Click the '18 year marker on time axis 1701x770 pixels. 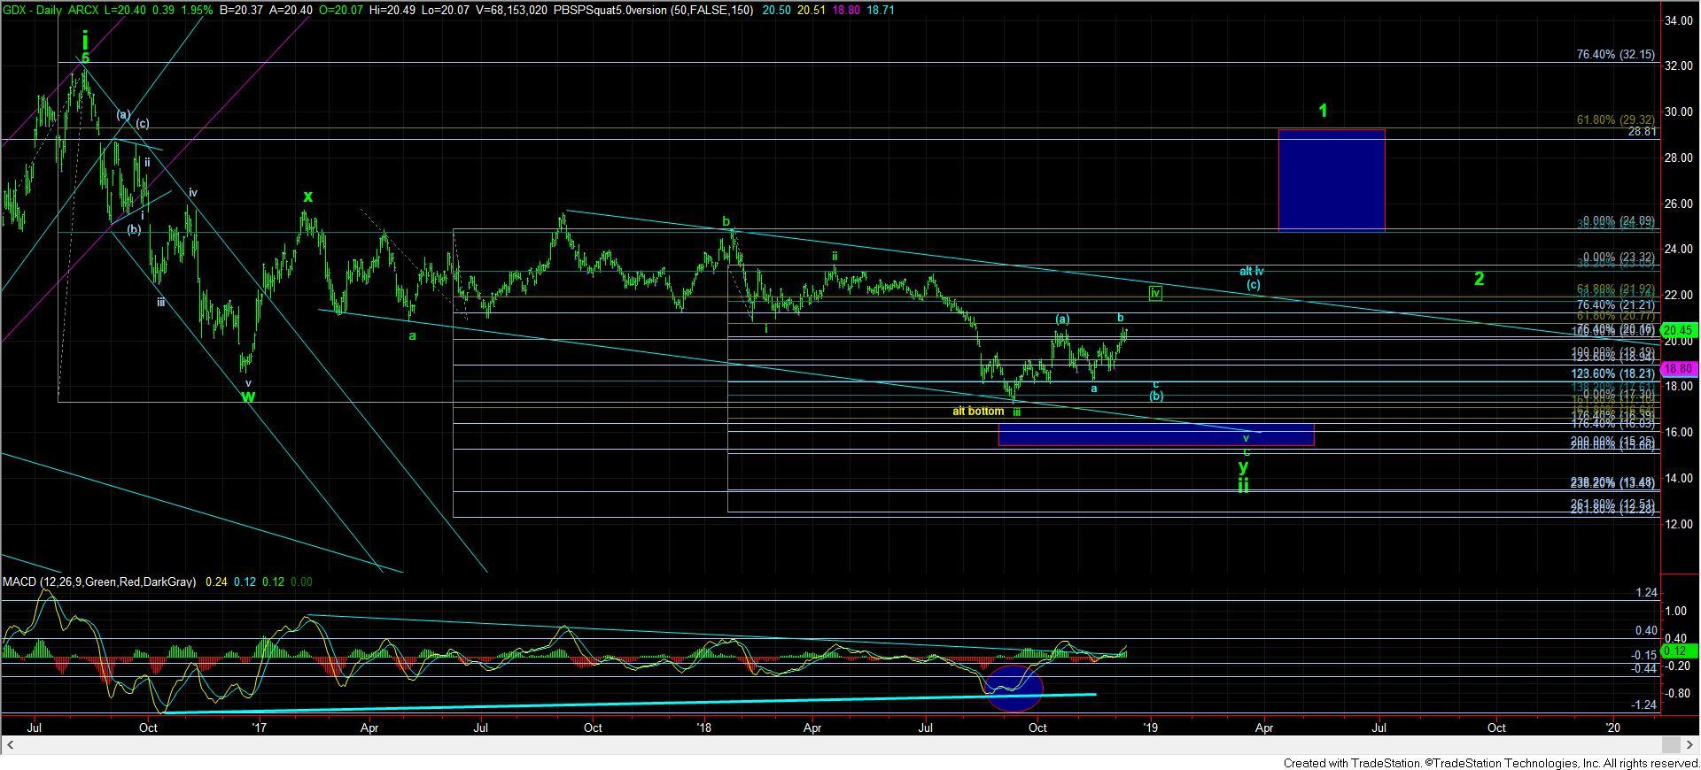coord(704,728)
